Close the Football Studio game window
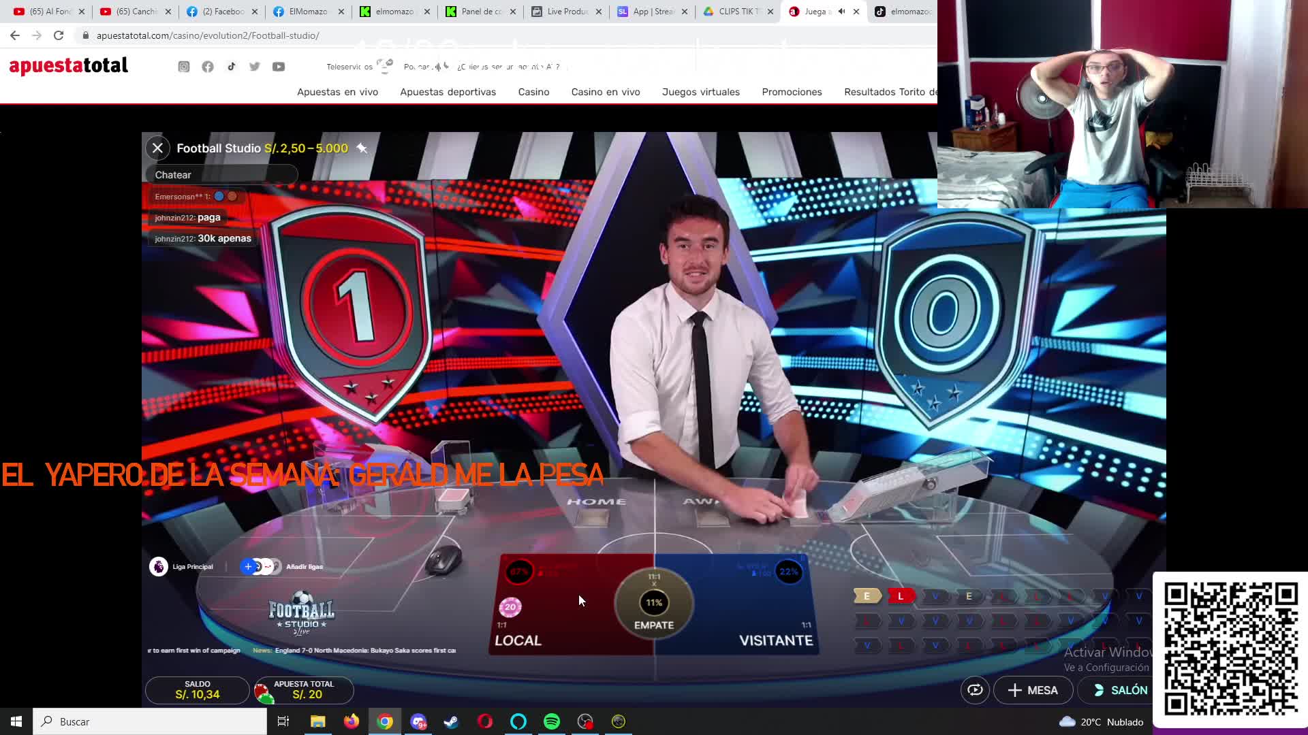The height and width of the screenshot is (735, 1308). pyautogui.click(x=157, y=148)
